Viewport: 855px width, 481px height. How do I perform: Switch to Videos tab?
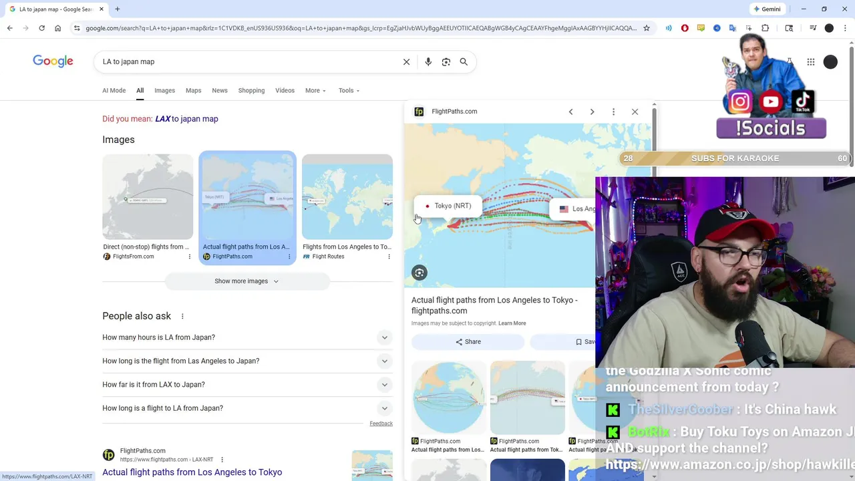(285, 90)
